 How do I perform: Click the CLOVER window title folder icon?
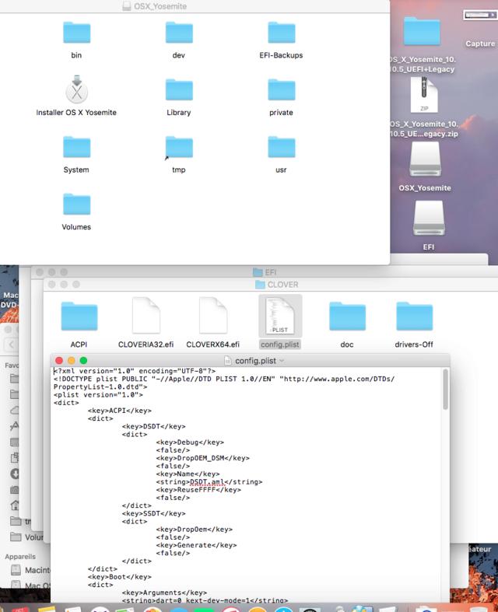(x=260, y=285)
